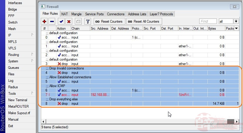Switch to the NAT tab
Screen dimensions: 243x133
(64, 14)
